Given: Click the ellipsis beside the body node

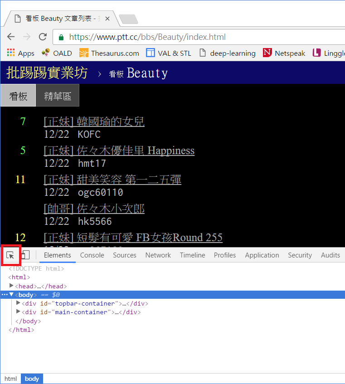Looking at the screenshot, I should [x=5, y=295].
